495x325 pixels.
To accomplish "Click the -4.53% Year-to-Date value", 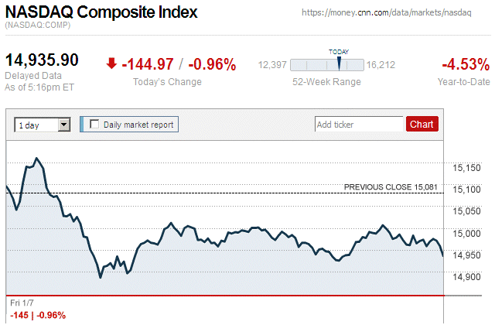I will tap(464, 64).
